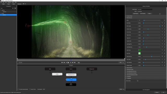Click the redo arrow in the toolbar
This screenshot has height=94, width=167.
[x=25, y=4]
